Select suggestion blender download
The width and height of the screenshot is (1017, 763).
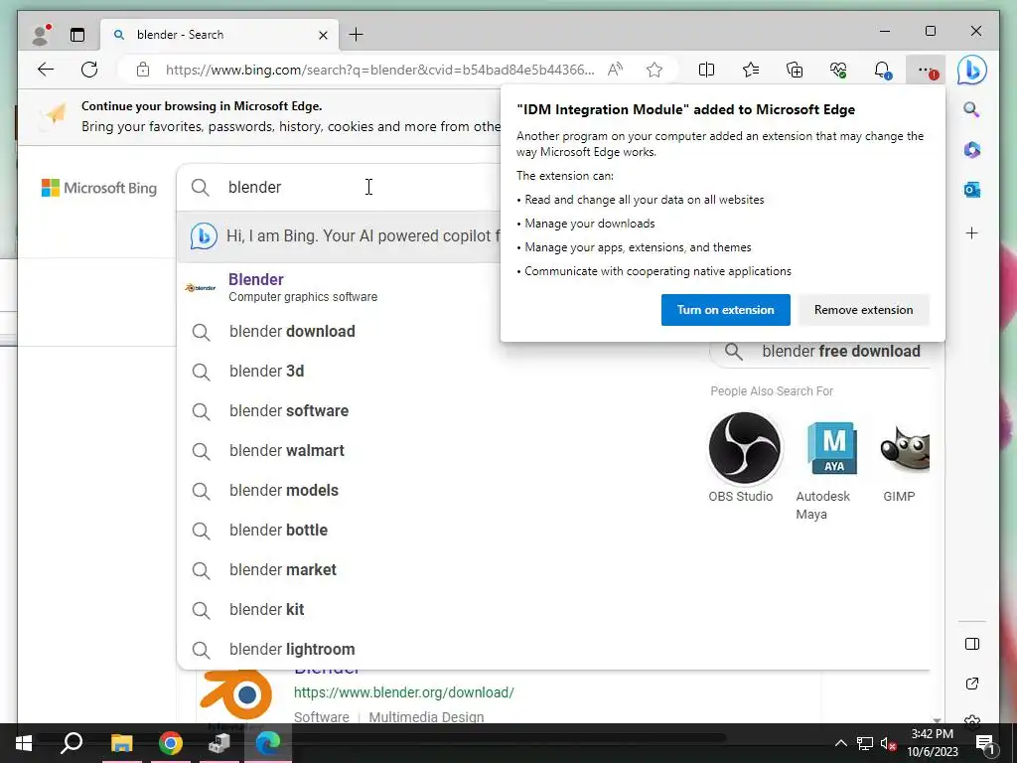(292, 332)
